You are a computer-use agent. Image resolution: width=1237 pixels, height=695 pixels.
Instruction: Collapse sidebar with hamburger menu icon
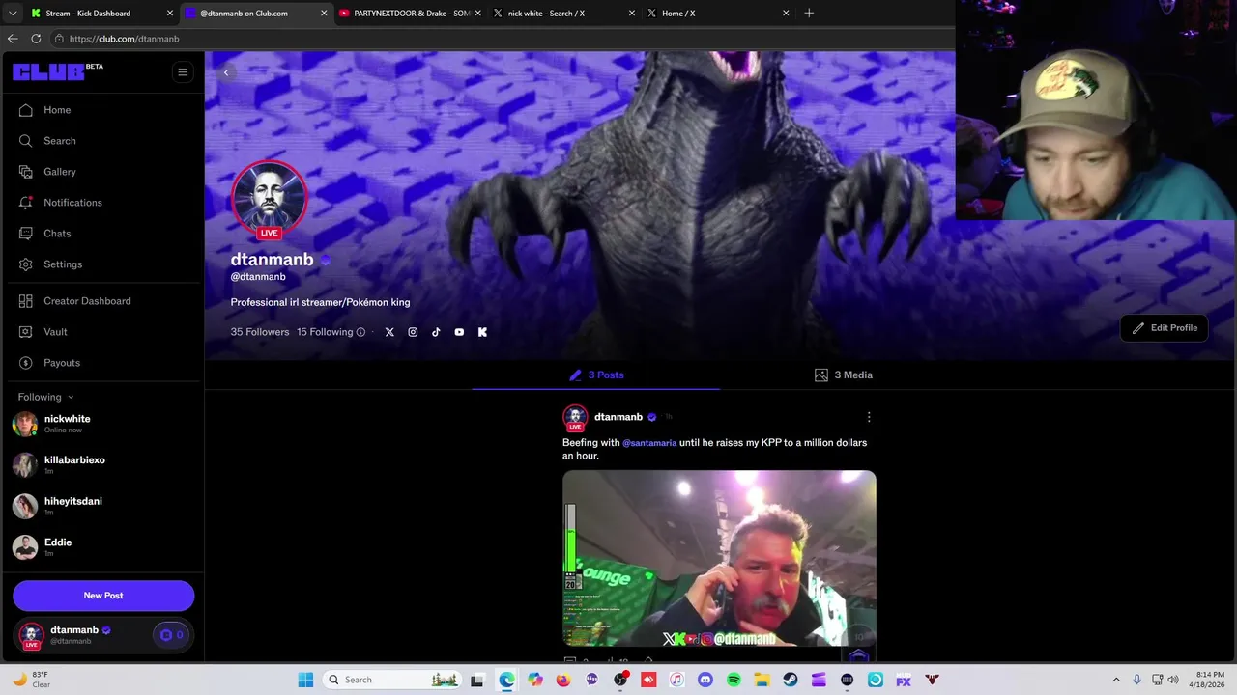pos(183,72)
